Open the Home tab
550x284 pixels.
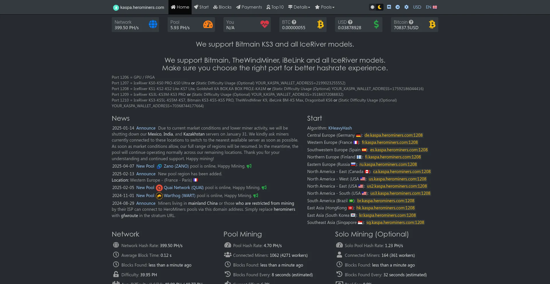click(180, 7)
